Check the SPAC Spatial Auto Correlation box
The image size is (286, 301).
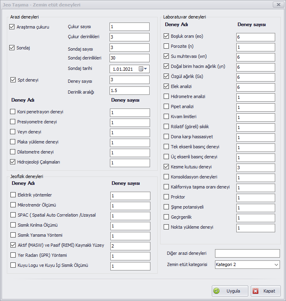coord(13,215)
